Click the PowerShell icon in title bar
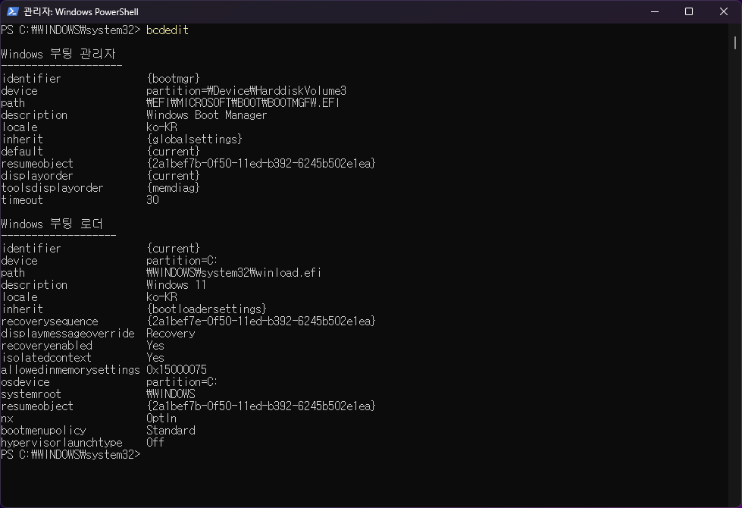 [x=13, y=11]
